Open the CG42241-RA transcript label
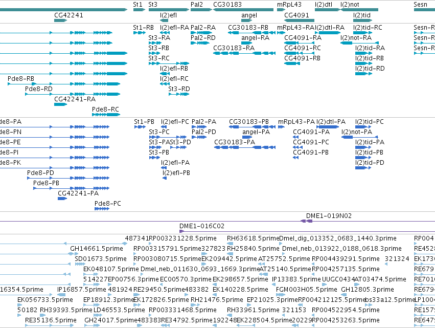The image size is (435, 328). tap(75, 99)
